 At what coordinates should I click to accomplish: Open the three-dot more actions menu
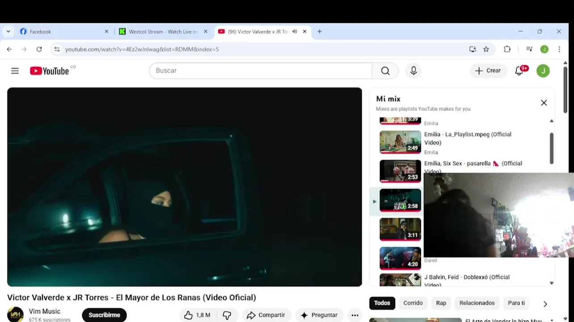[355, 315]
